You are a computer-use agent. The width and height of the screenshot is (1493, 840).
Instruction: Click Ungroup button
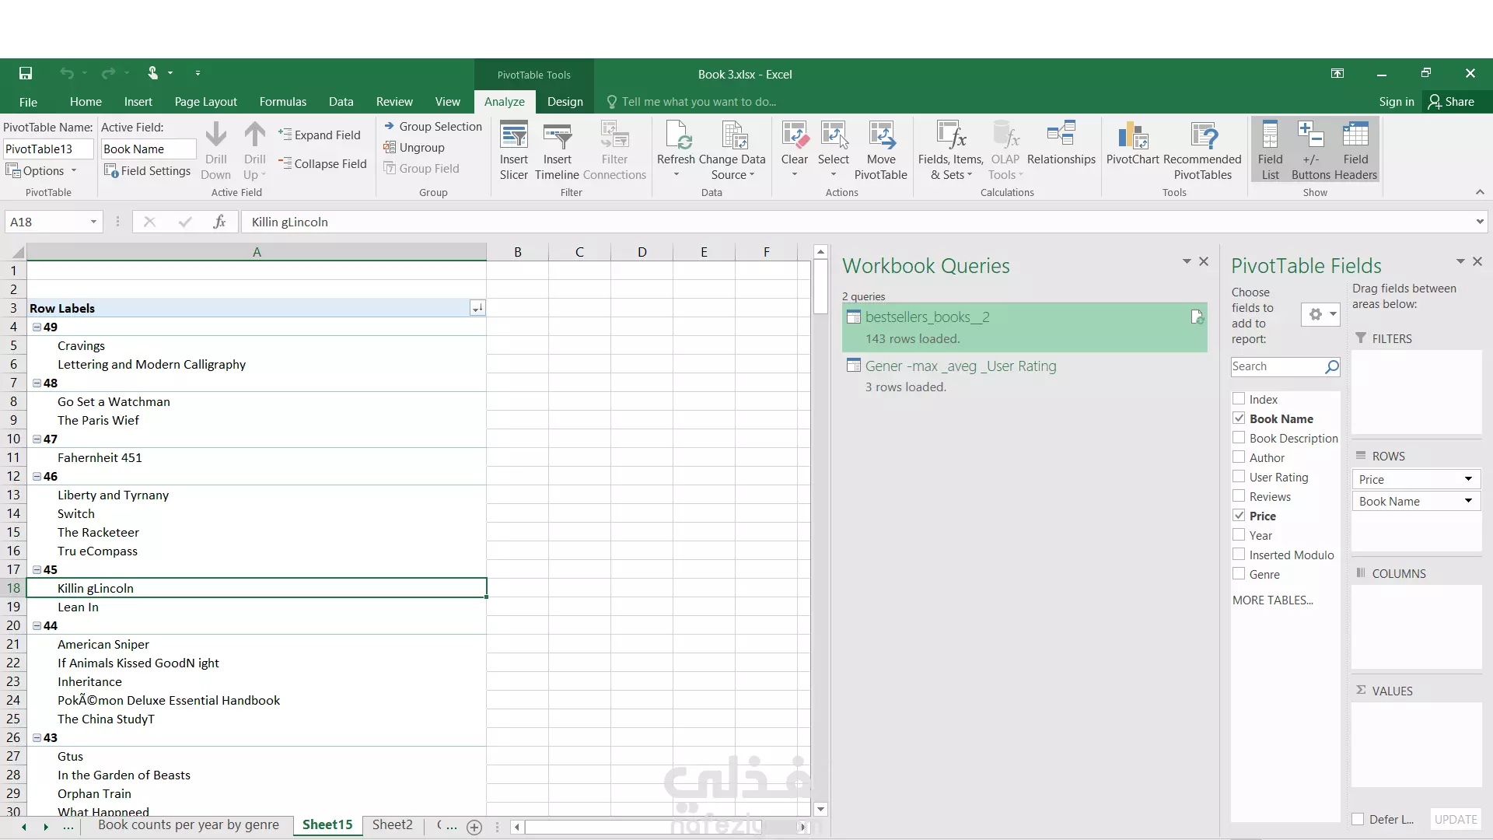tap(414, 147)
